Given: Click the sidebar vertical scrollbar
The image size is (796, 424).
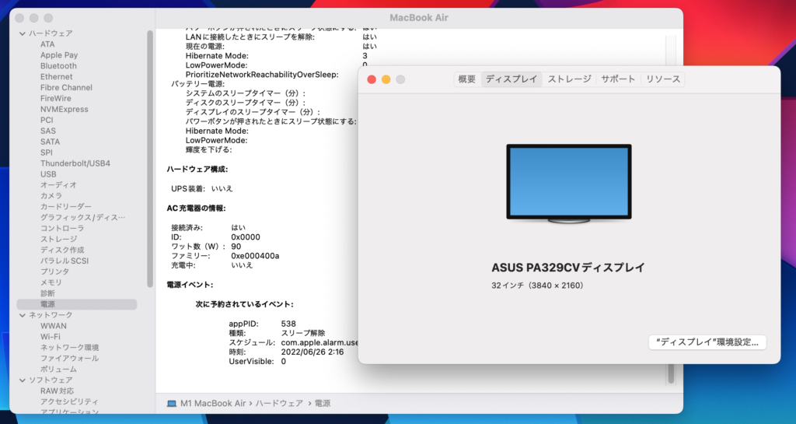Looking at the screenshot, I should click(150, 159).
